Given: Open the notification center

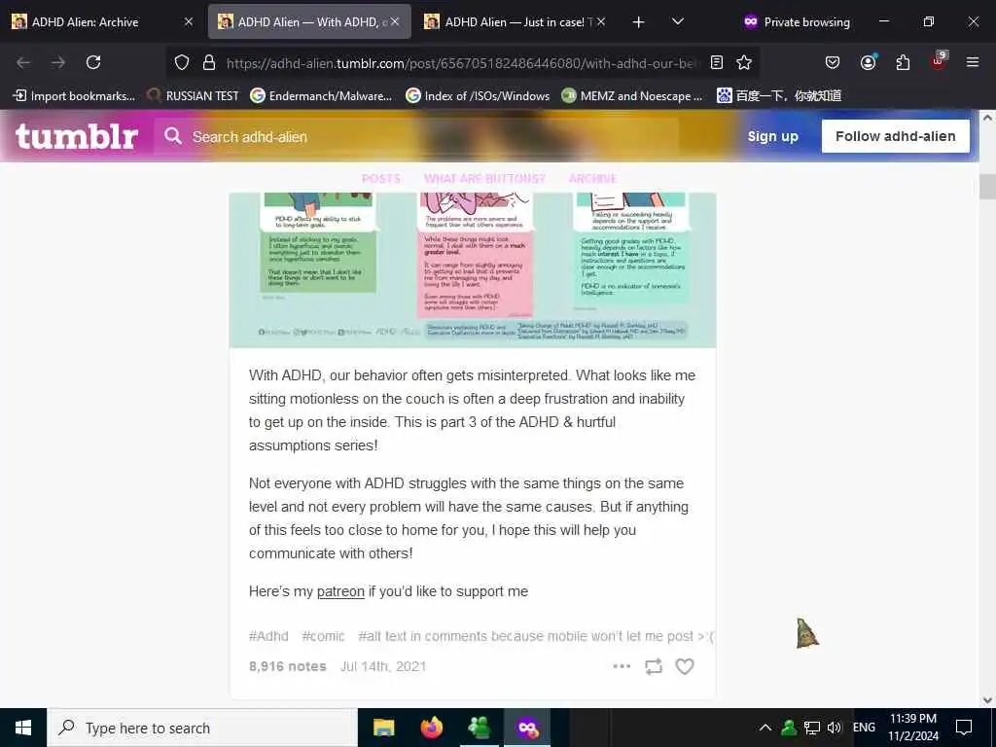Looking at the screenshot, I should click(964, 728).
